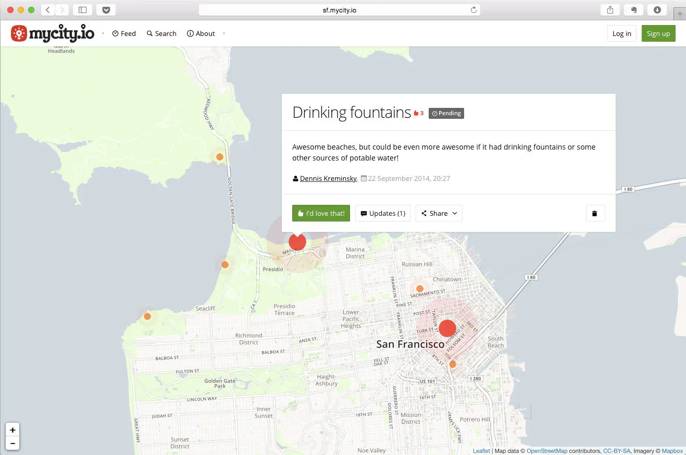Screen dimensions: 686x455
Task: Click the Marin Headlands map label
Action: [61, 49]
